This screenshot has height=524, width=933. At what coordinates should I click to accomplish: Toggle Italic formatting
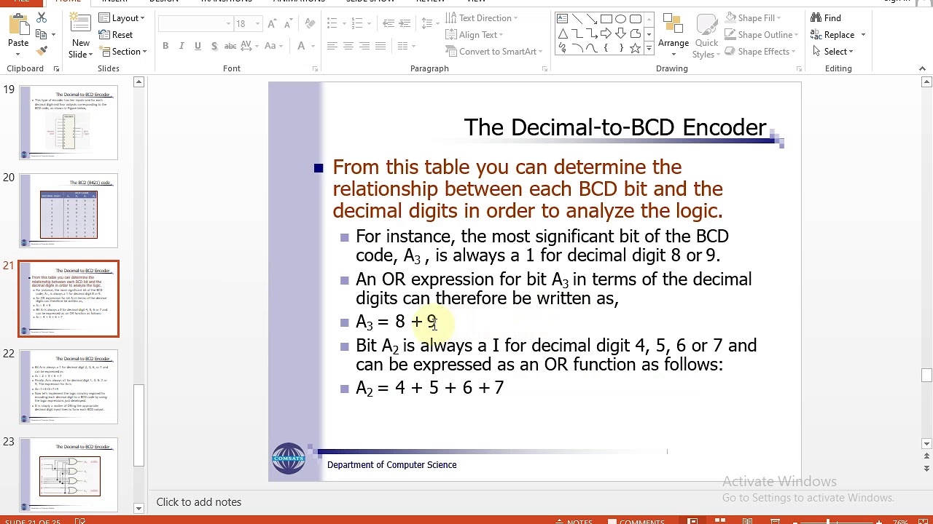[182, 46]
